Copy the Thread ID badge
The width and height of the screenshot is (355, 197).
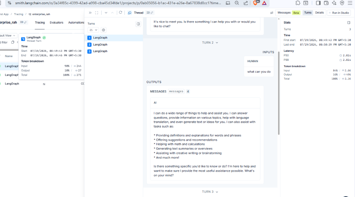tap(150, 13)
